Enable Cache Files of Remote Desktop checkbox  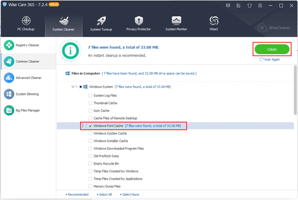click(x=90, y=118)
